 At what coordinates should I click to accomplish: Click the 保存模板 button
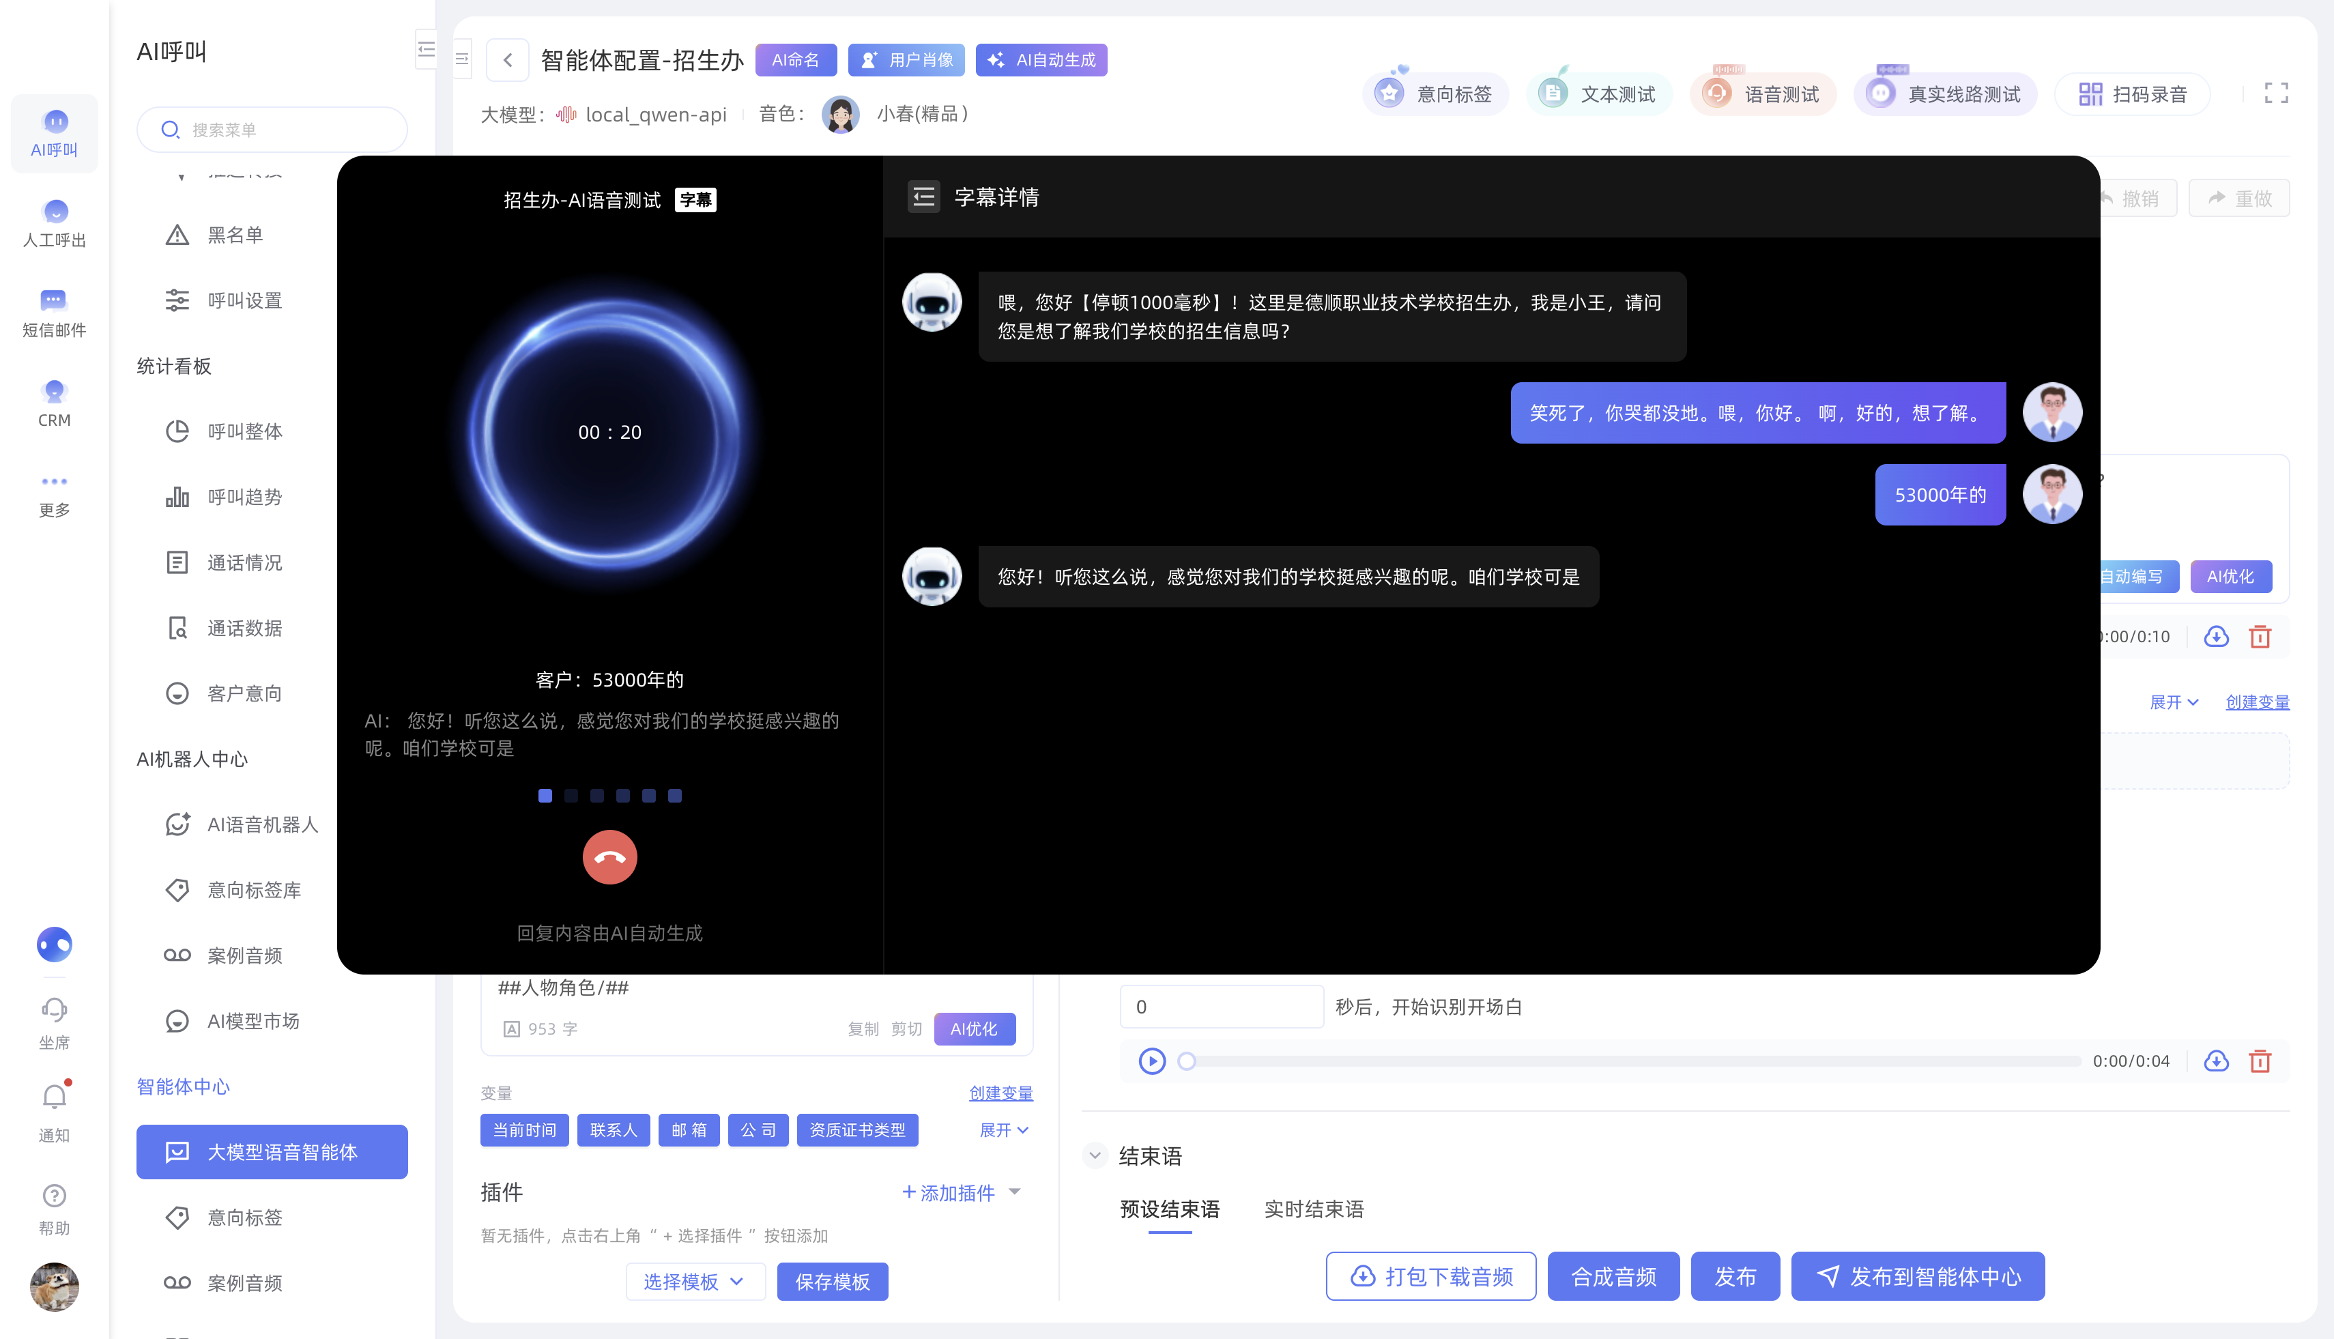(x=833, y=1281)
